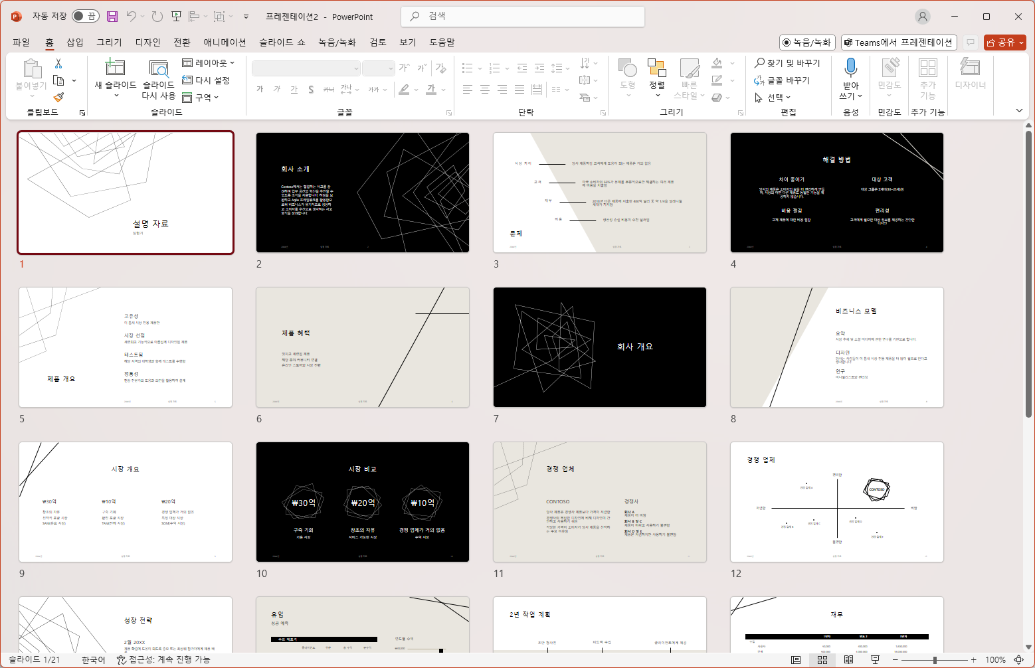Open Customize Quick Access Toolbar dropdown
Screen dimensions: 1035x668
coord(246,17)
